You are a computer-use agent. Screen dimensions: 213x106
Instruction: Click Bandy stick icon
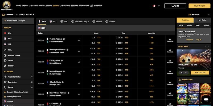[5, 87]
